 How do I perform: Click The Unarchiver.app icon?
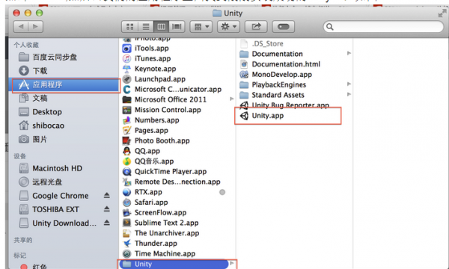[126, 233]
